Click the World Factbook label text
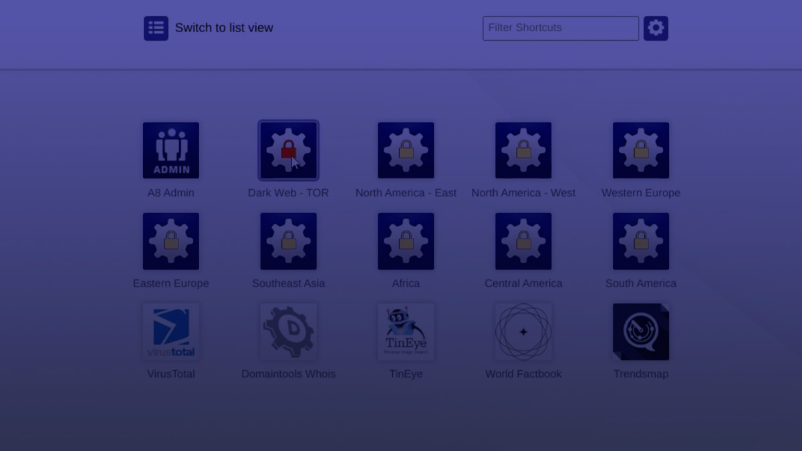 [523, 374]
